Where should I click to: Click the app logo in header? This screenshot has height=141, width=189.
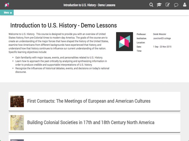(x=7, y=5)
